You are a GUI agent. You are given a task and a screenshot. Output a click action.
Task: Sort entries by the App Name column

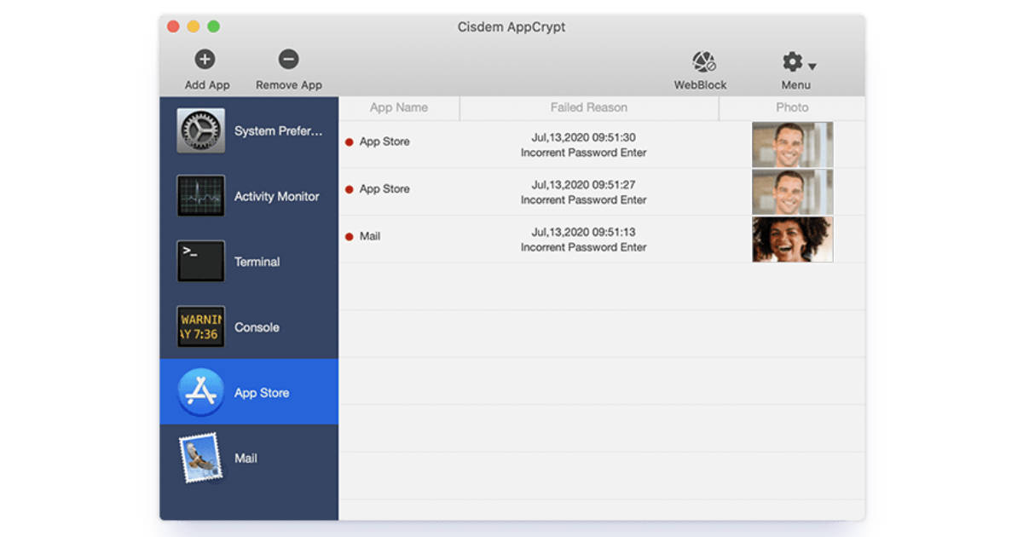(399, 107)
